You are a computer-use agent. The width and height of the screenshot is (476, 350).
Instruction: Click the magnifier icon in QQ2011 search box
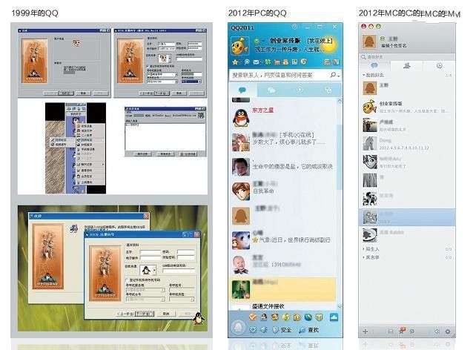tap(334, 75)
